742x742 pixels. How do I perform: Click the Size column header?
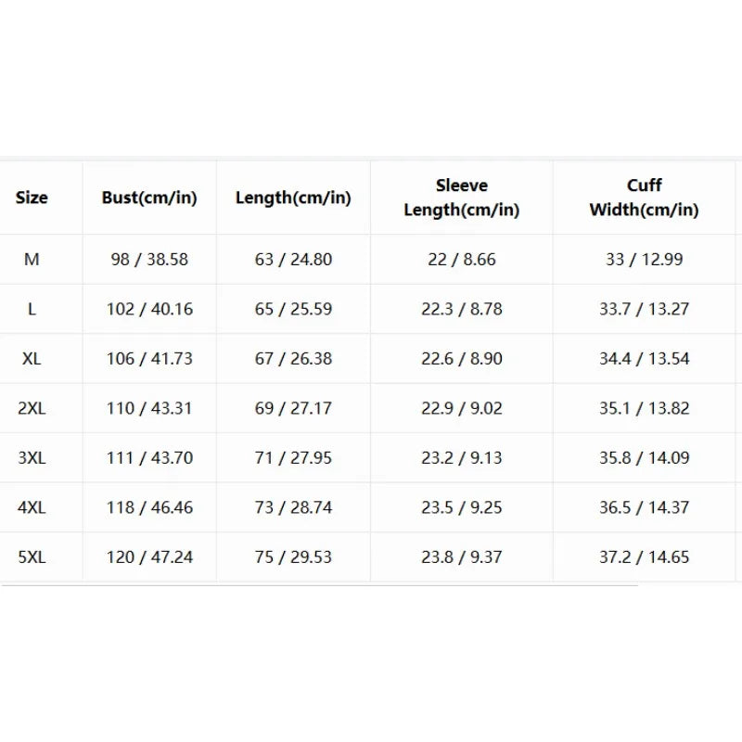[32, 198]
